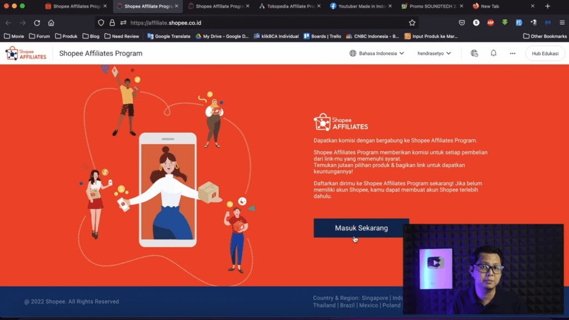This screenshot has width=569, height=320.
Task: Click the Hub Edukasi button
Action: [545, 53]
